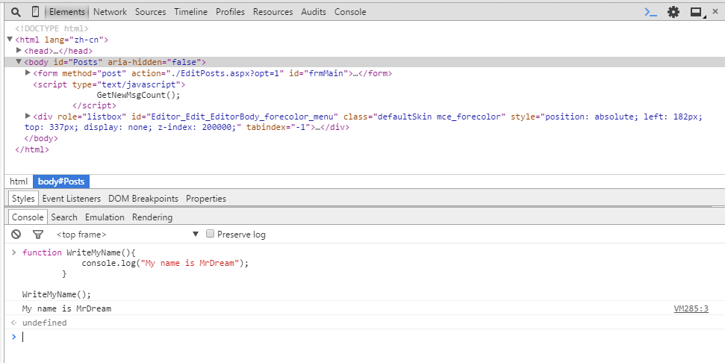725x363 pixels.
Task: Collapse the body#Posts element node
Action: (x=19, y=62)
